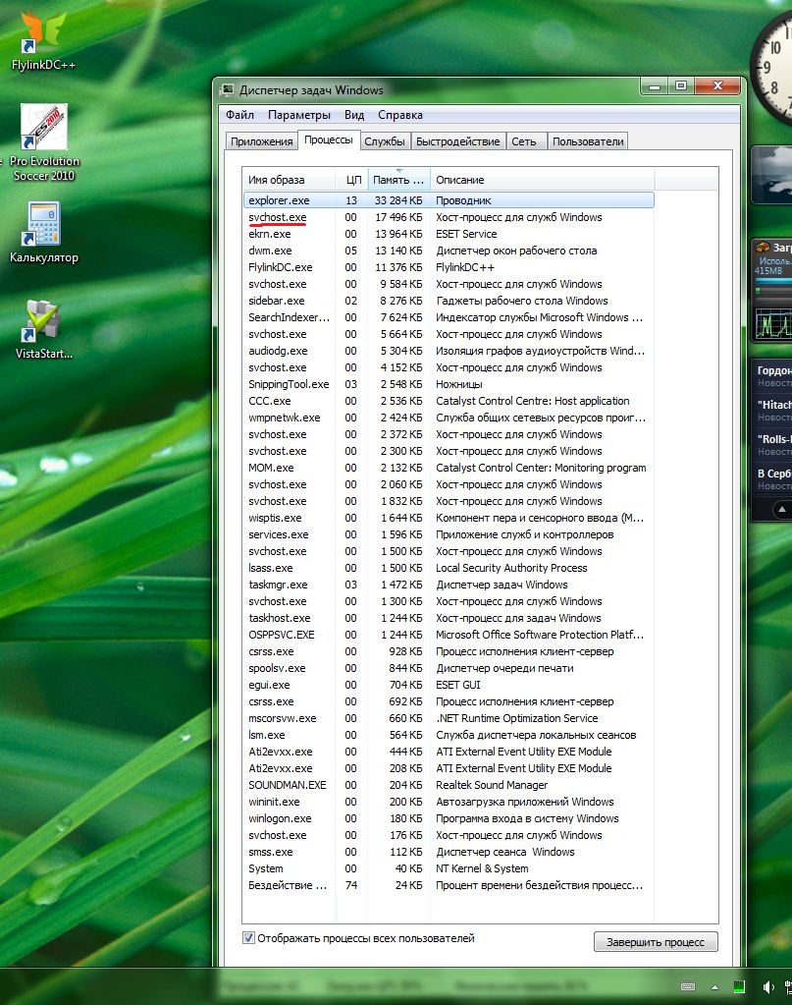
Task: Switch to the Быстродействие tab
Action: click(457, 141)
